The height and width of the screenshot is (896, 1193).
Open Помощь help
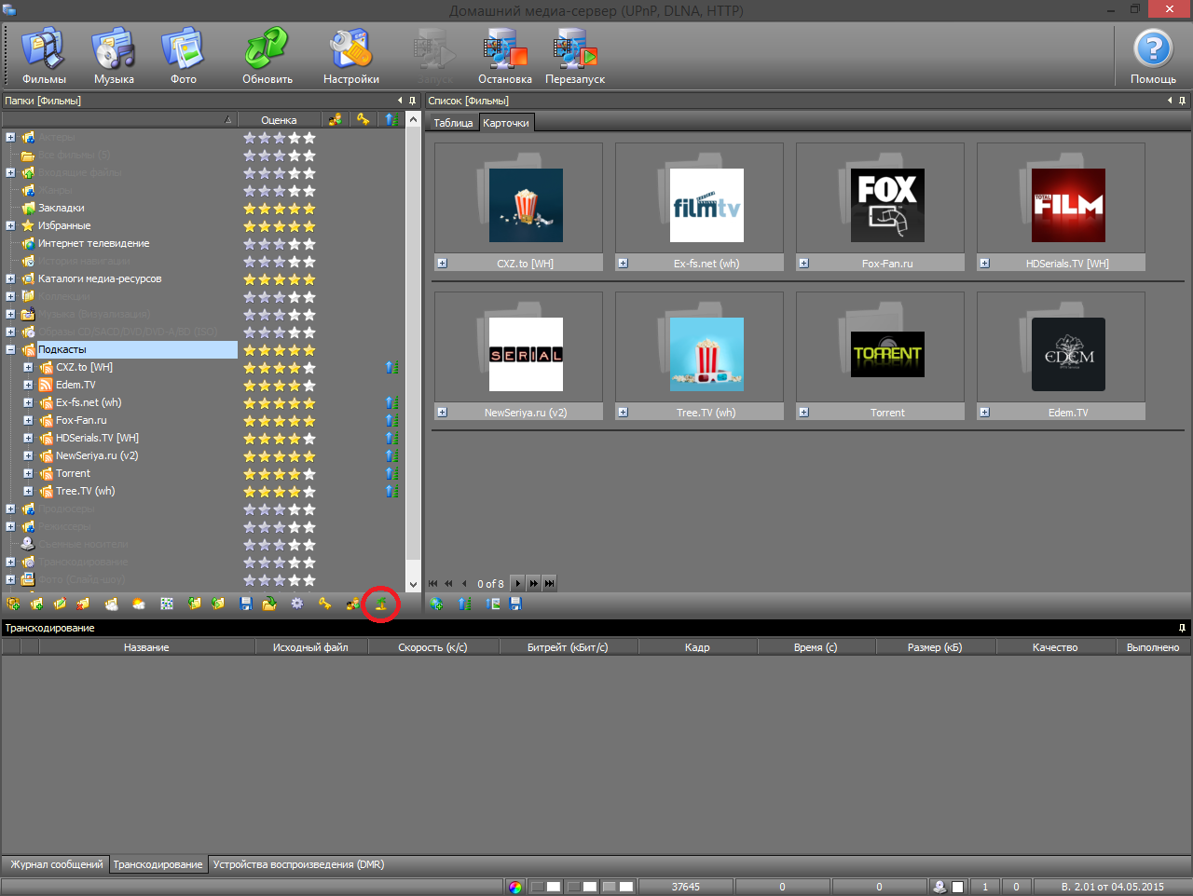[1152, 56]
